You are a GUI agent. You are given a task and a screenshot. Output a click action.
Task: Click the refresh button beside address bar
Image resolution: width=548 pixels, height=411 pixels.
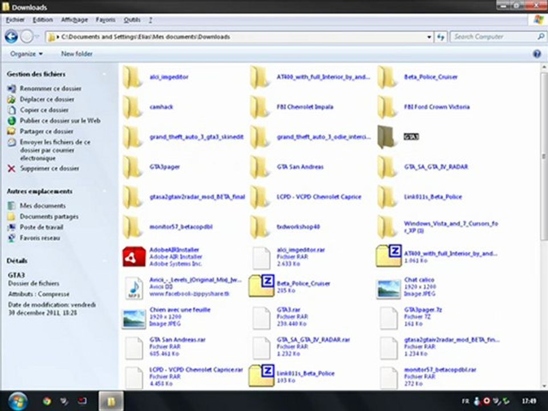(441, 37)
